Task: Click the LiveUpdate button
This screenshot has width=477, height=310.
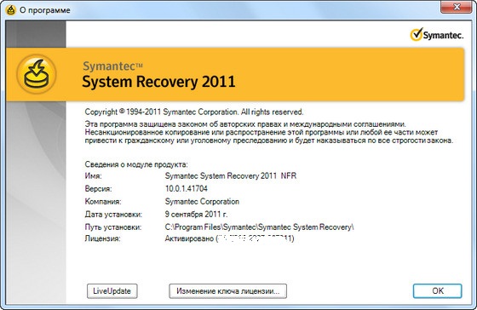Action: pos(112,290)
